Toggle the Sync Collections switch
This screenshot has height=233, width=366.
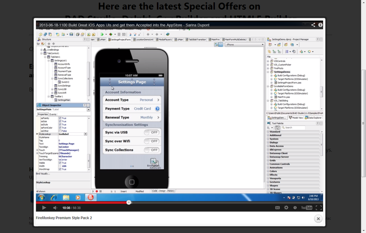(151, 150)
